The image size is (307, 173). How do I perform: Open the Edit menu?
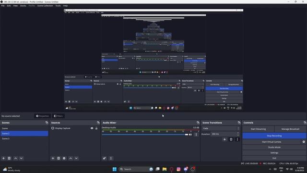9,6
